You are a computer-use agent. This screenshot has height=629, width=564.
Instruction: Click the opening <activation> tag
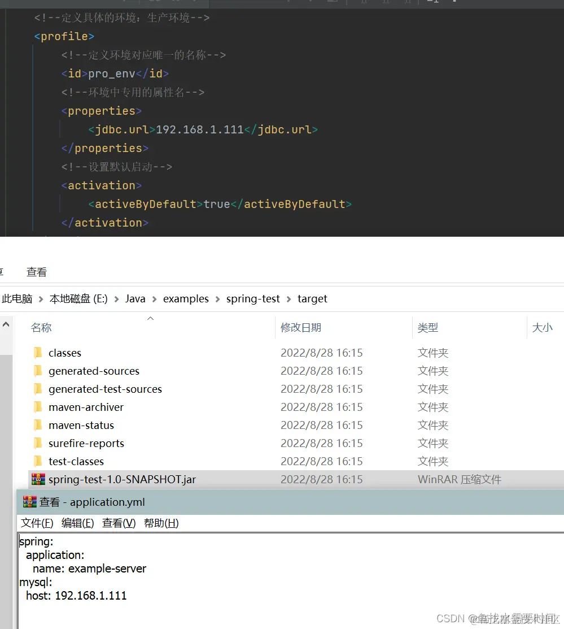tap(102, 186)
